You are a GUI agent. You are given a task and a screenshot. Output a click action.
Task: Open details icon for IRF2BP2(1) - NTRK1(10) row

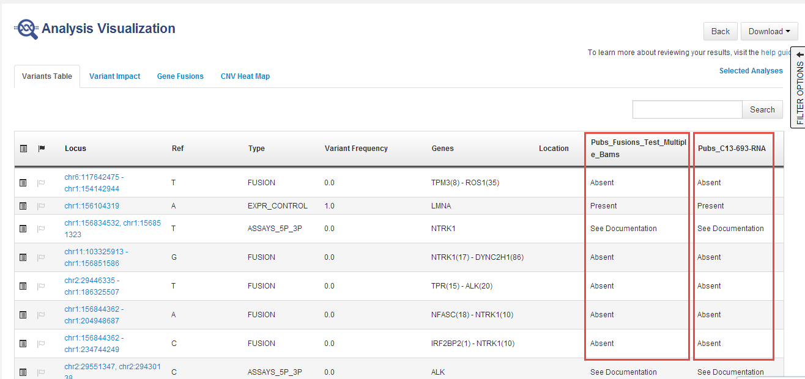coord(23,344)
